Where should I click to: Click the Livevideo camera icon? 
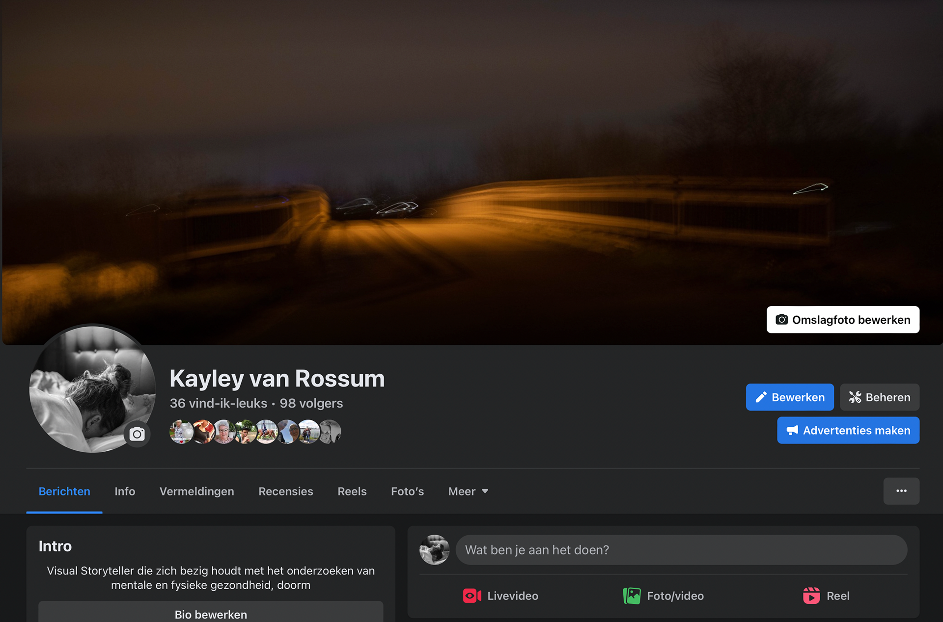pos(471,596)
